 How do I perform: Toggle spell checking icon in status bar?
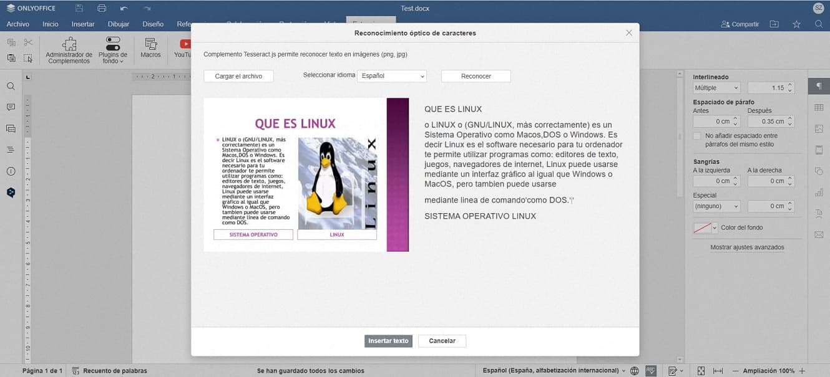coord(651,371)
